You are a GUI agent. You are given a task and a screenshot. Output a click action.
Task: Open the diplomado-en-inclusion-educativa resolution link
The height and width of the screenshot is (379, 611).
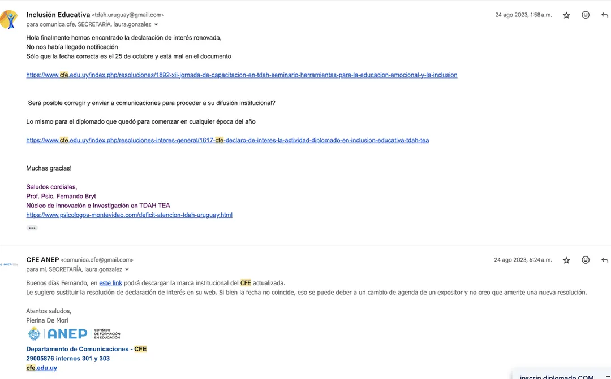tap(227, 141)
